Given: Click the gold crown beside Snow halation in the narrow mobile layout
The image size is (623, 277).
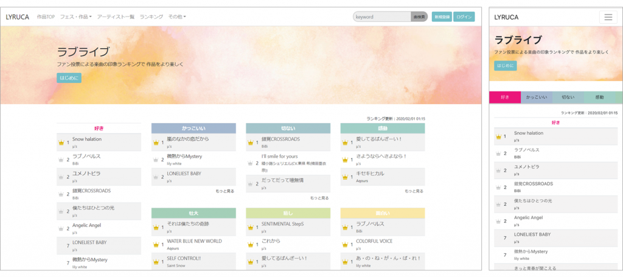Looking at the screenshot, I should coord(499,137).
